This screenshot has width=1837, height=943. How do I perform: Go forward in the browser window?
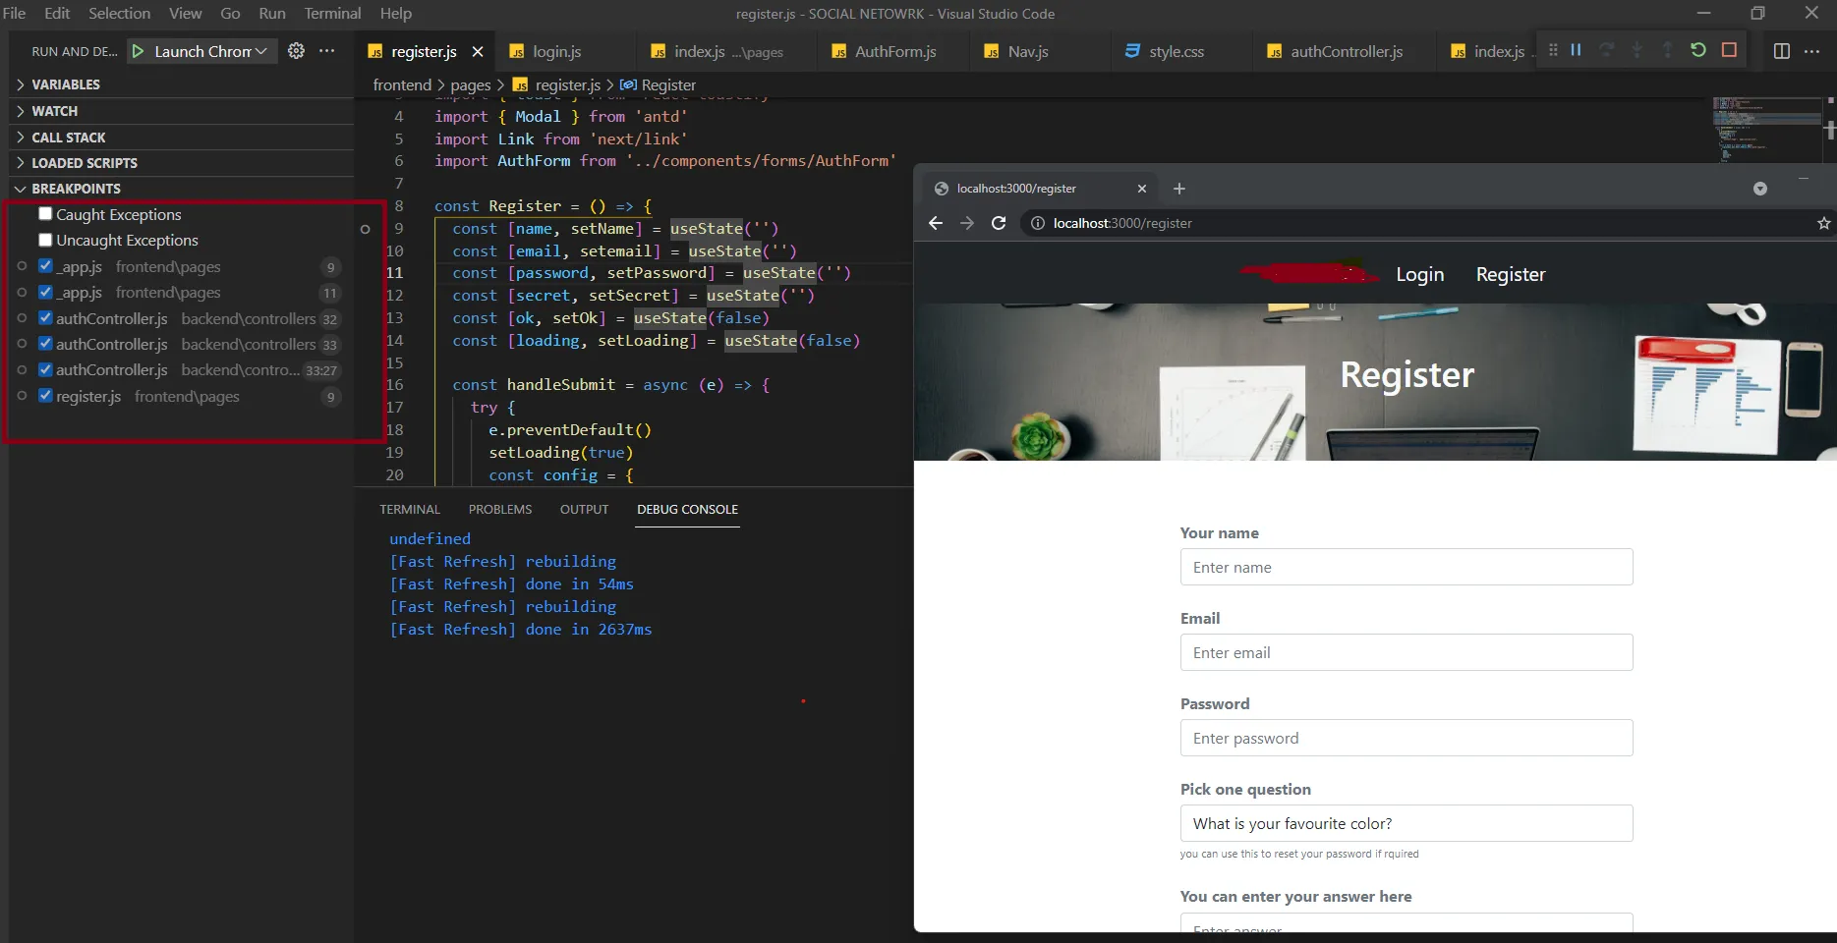coord(967,223)
